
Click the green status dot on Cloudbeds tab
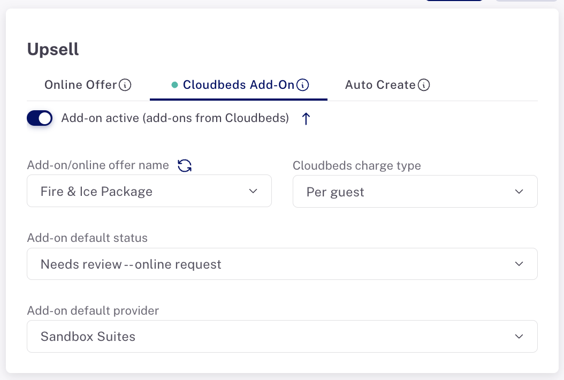click(174, 85)
